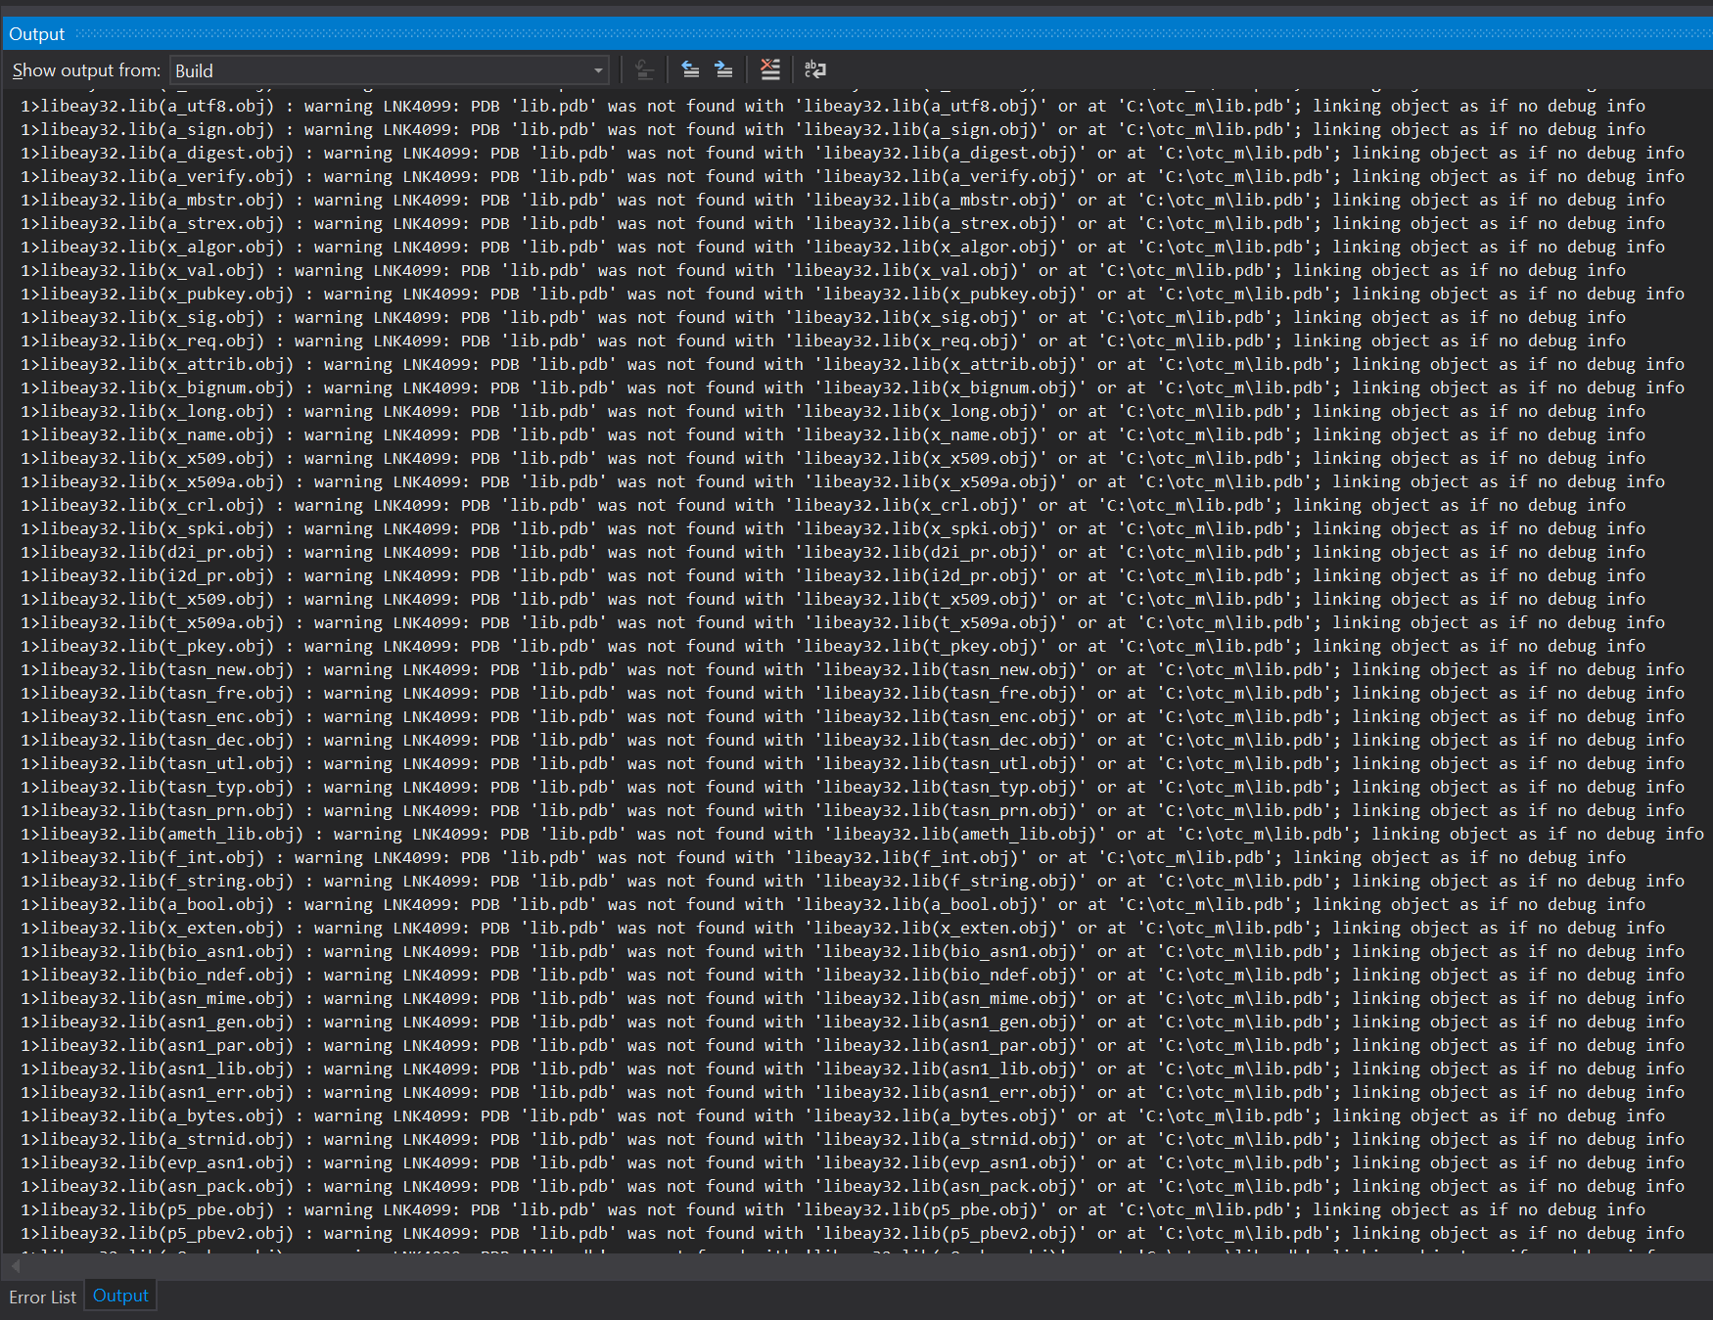The width and height of the screenshot is (1713, 1320).
Task: Click the i2d_pr.obj warning line
Action: (833, 575)
